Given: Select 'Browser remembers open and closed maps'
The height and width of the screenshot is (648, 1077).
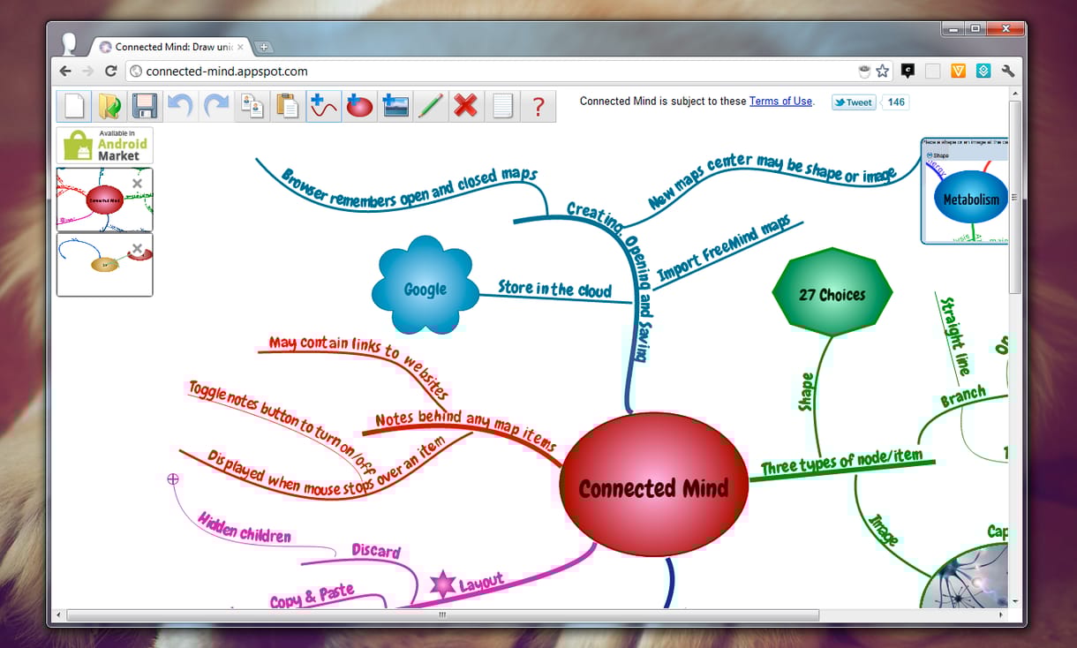Looking at the screenshot, I should (x=410, y=189).
